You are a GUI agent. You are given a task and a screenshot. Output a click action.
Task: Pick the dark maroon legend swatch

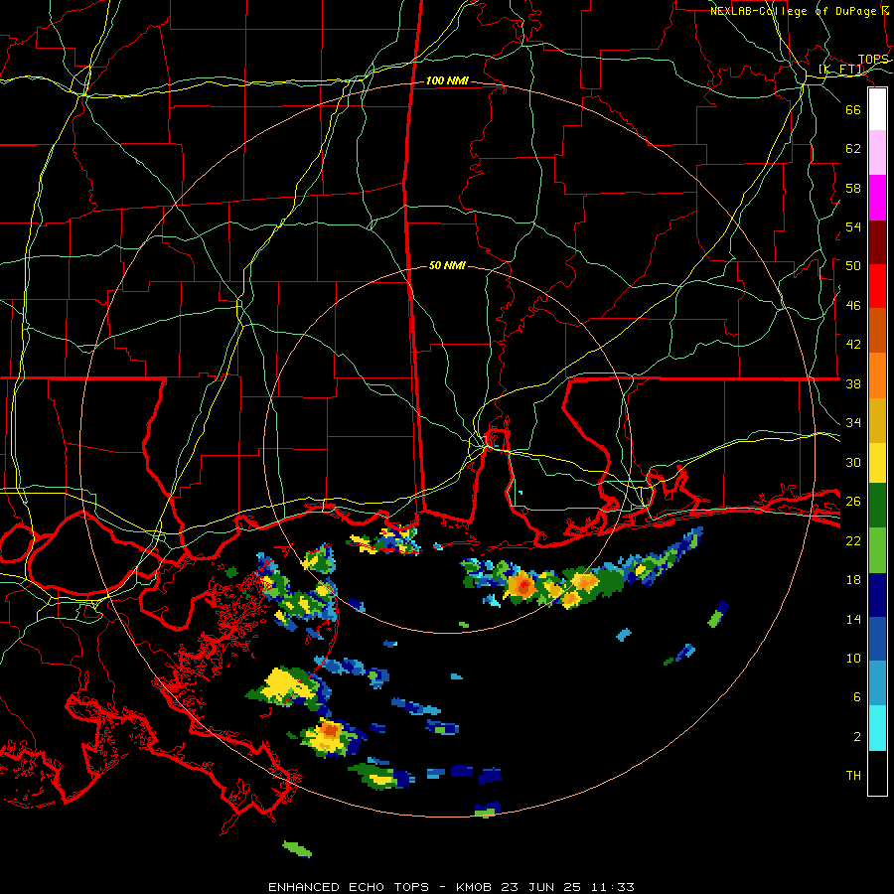[x=877, y=241]
